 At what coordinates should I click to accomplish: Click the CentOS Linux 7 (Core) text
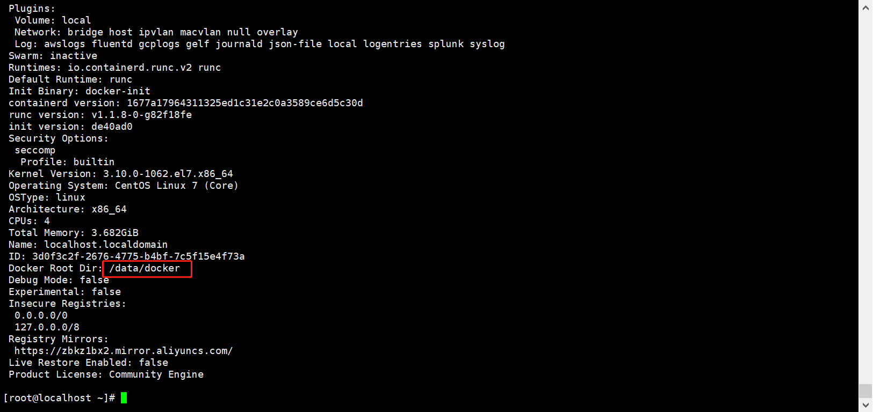[x=176, y=186]
